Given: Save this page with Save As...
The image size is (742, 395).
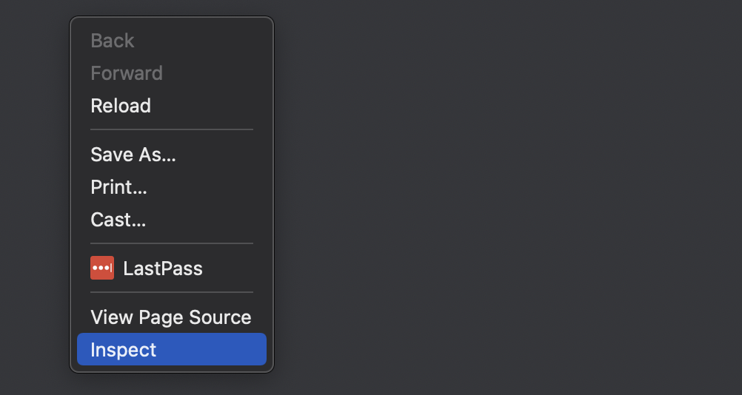Looking at the screenshot, I should tap(133, 155).
